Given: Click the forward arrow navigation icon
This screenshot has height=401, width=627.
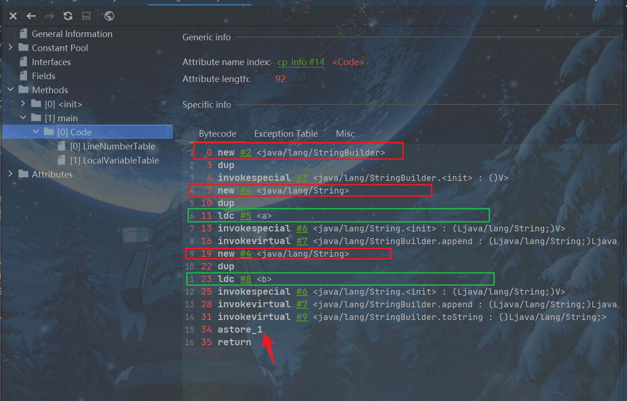Looking at the screenshot, I should click(x=49, y=16).
